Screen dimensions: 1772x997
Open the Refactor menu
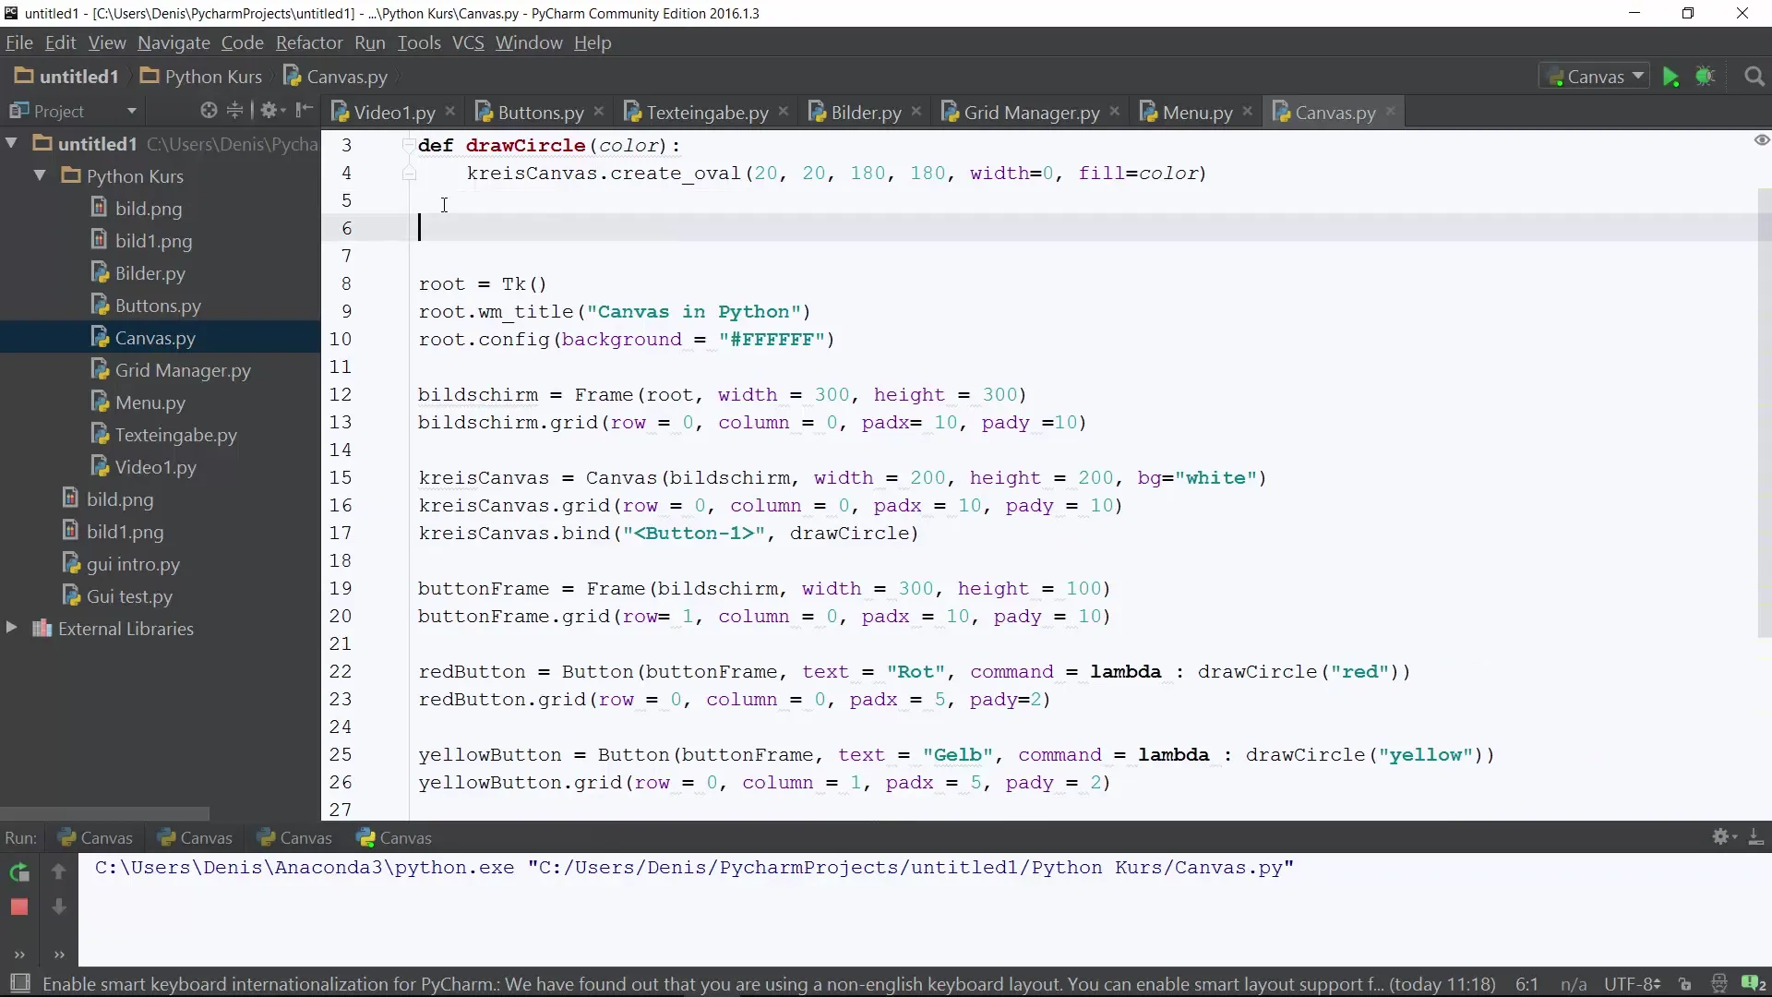pos(309,42)
